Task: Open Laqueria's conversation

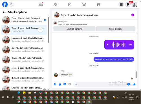Action: (x=24, y=40)
